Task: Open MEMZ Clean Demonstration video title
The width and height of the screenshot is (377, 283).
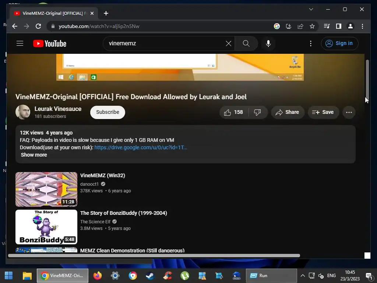Action: coord(132,250)
